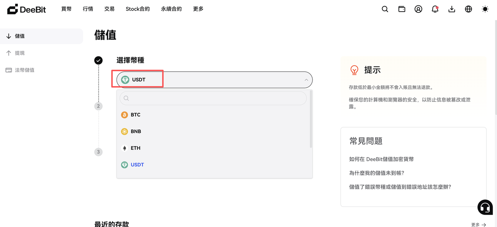
Task: Open the 更多 menu
Action: [198, 9]
